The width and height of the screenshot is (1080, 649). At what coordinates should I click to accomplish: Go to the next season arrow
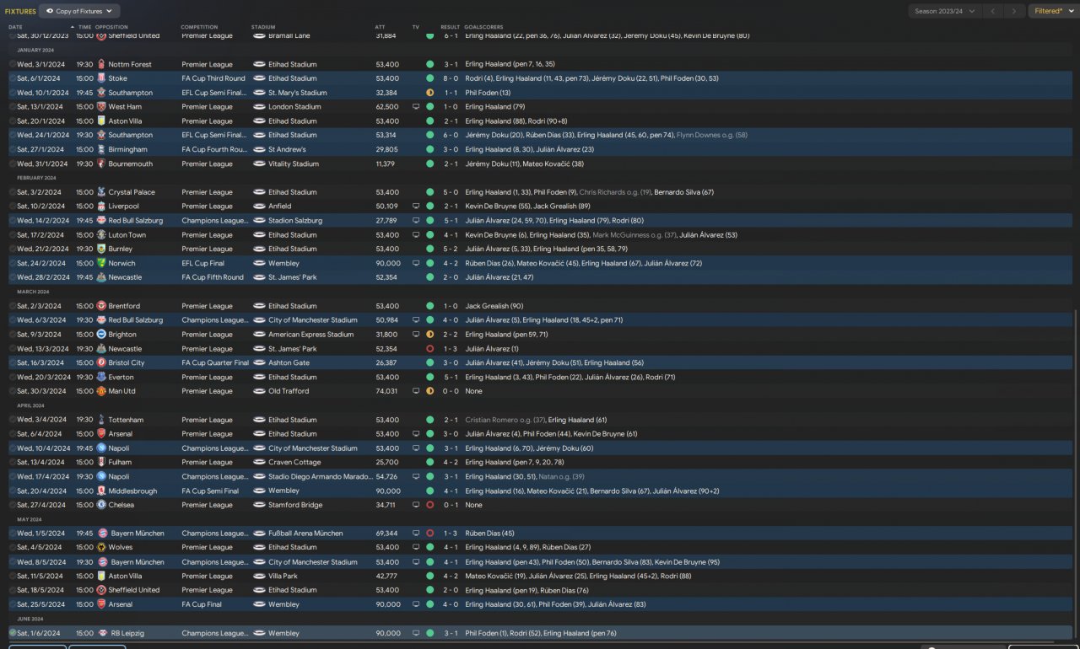click(1014, 11)
